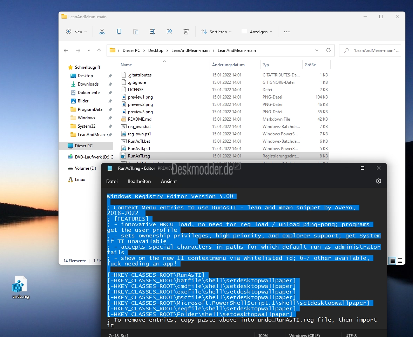
Task: Click the Rename icon in Explorer toolbar
Action: point(153,32)
